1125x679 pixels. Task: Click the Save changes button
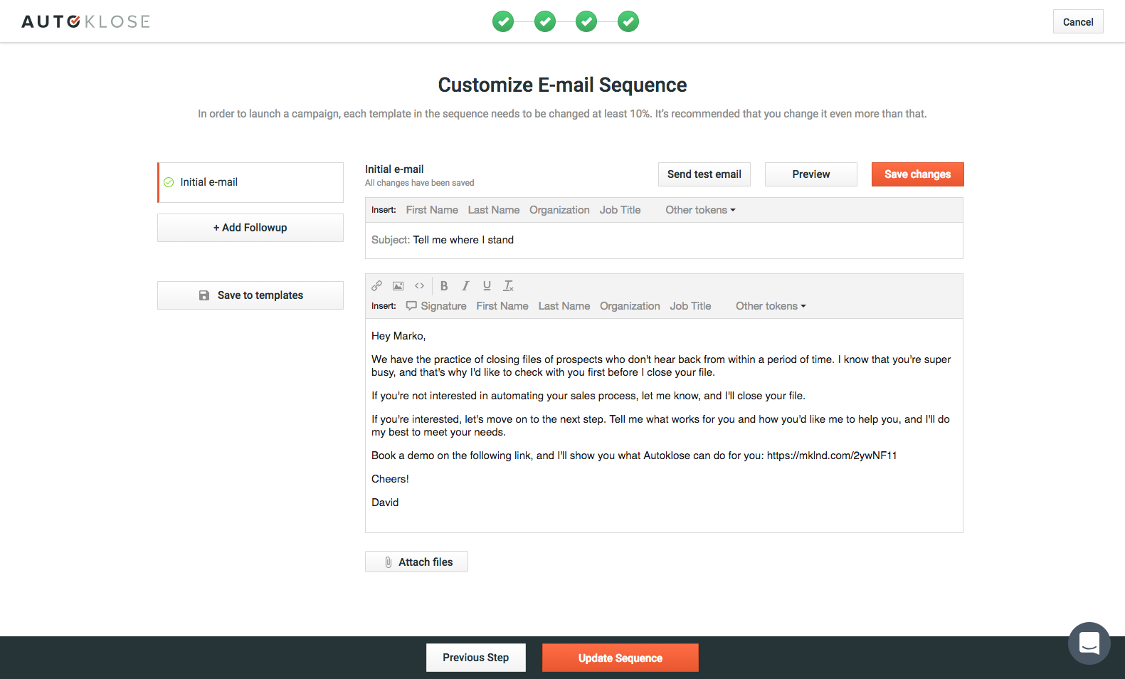pyautogui.click(x=917, y=174)
